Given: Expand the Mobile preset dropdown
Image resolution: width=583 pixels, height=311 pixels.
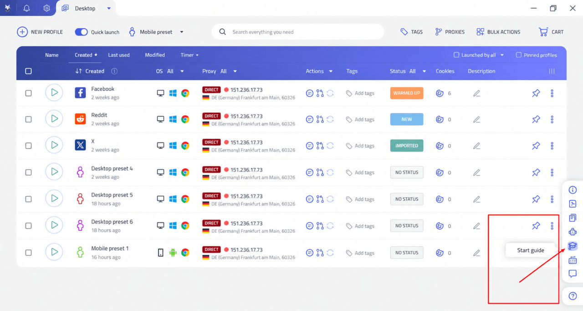Looking at the screenshot, I should tap(182, 32).
